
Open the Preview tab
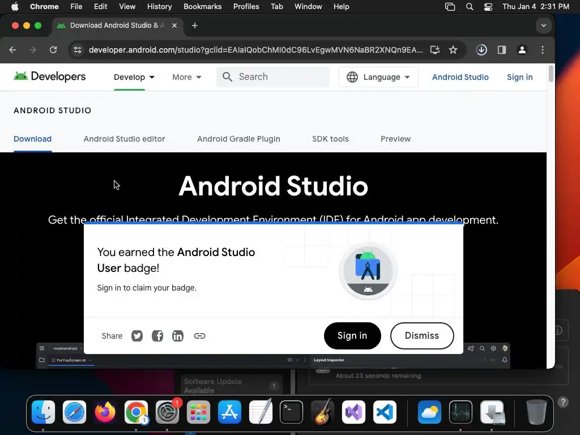tap(396, 139)
